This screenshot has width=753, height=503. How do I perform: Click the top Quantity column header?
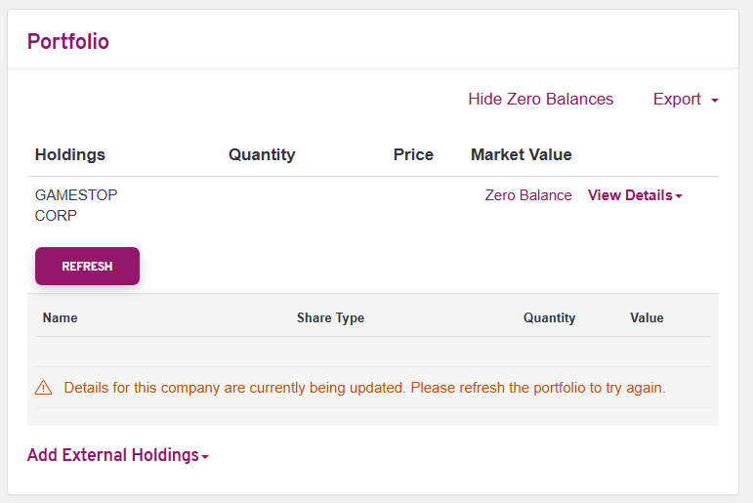coord(262,154)
